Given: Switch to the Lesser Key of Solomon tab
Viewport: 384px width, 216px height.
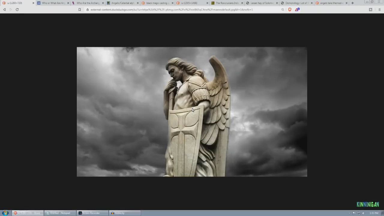Looking at the screenshot, I should coord(262,3).
